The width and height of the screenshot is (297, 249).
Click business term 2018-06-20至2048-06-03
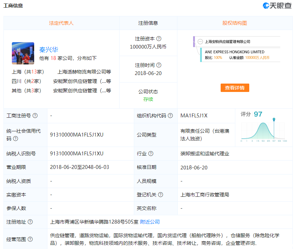79,167
